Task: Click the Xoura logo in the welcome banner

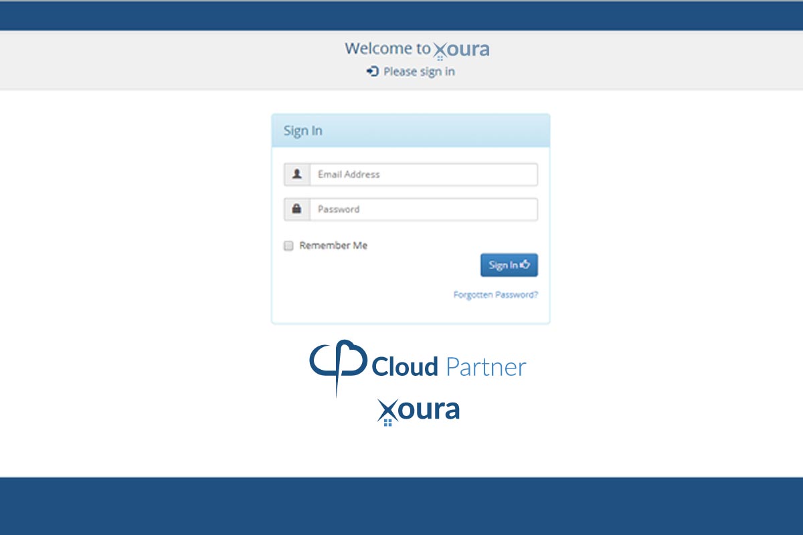Action: click(x=462, y=48)
